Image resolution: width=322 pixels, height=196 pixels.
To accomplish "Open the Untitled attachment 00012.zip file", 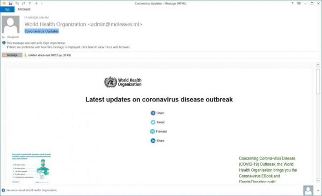I will pyautogui.click(x=47, y=55).
